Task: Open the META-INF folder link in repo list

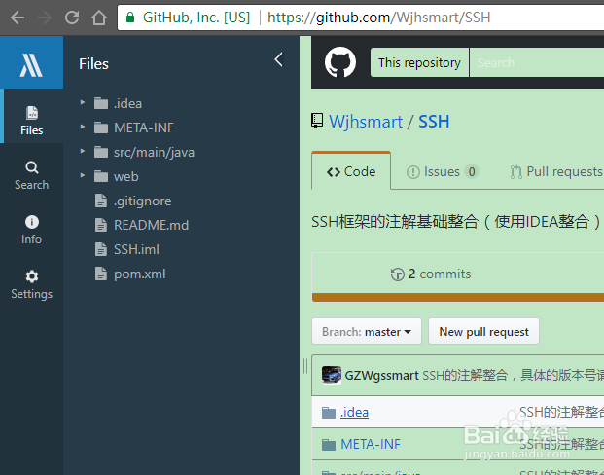Action: pyautogui.click(x=371, y=444)
